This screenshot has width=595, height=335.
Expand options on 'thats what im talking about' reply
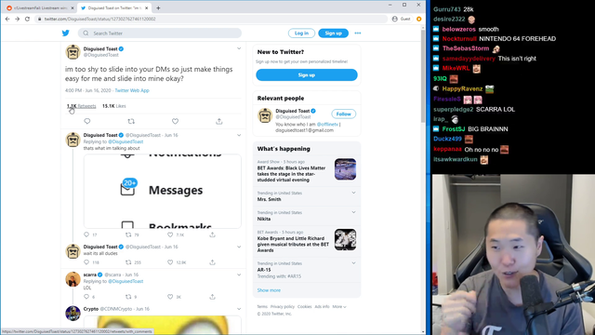239,135
